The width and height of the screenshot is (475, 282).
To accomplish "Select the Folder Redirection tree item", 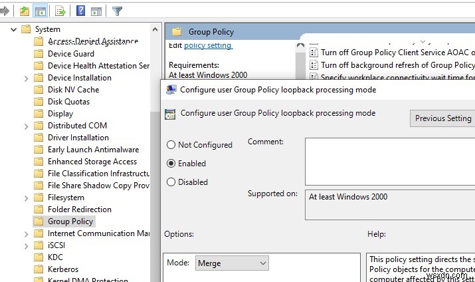I will 79,210.
